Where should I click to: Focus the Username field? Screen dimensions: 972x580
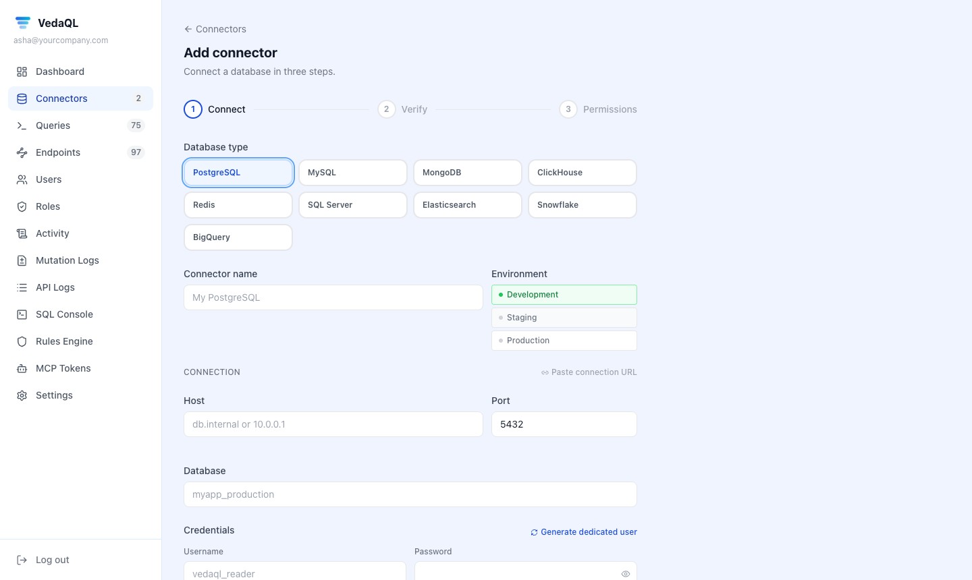coord(295,571)
